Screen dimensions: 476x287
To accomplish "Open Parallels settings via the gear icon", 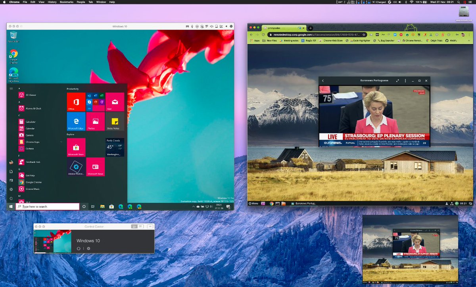I will point(231,26).
